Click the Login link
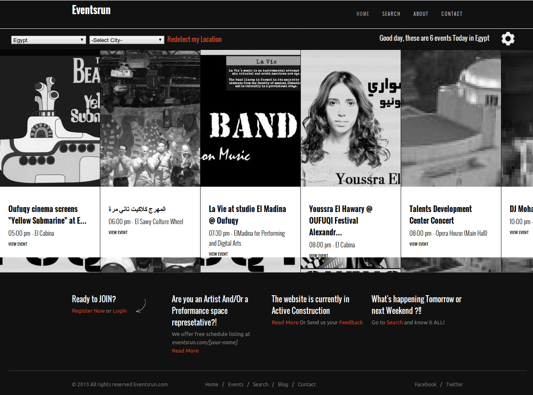The image size is (533, 395). 119,311
